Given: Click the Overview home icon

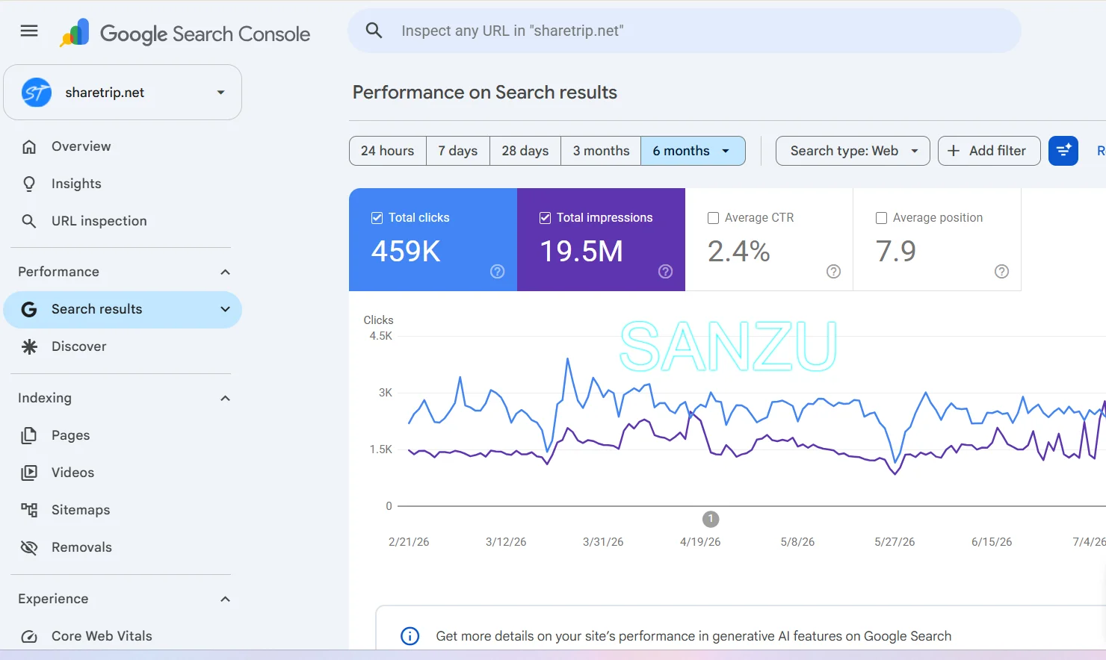Looking at the screenshot, I should (29, 146).
